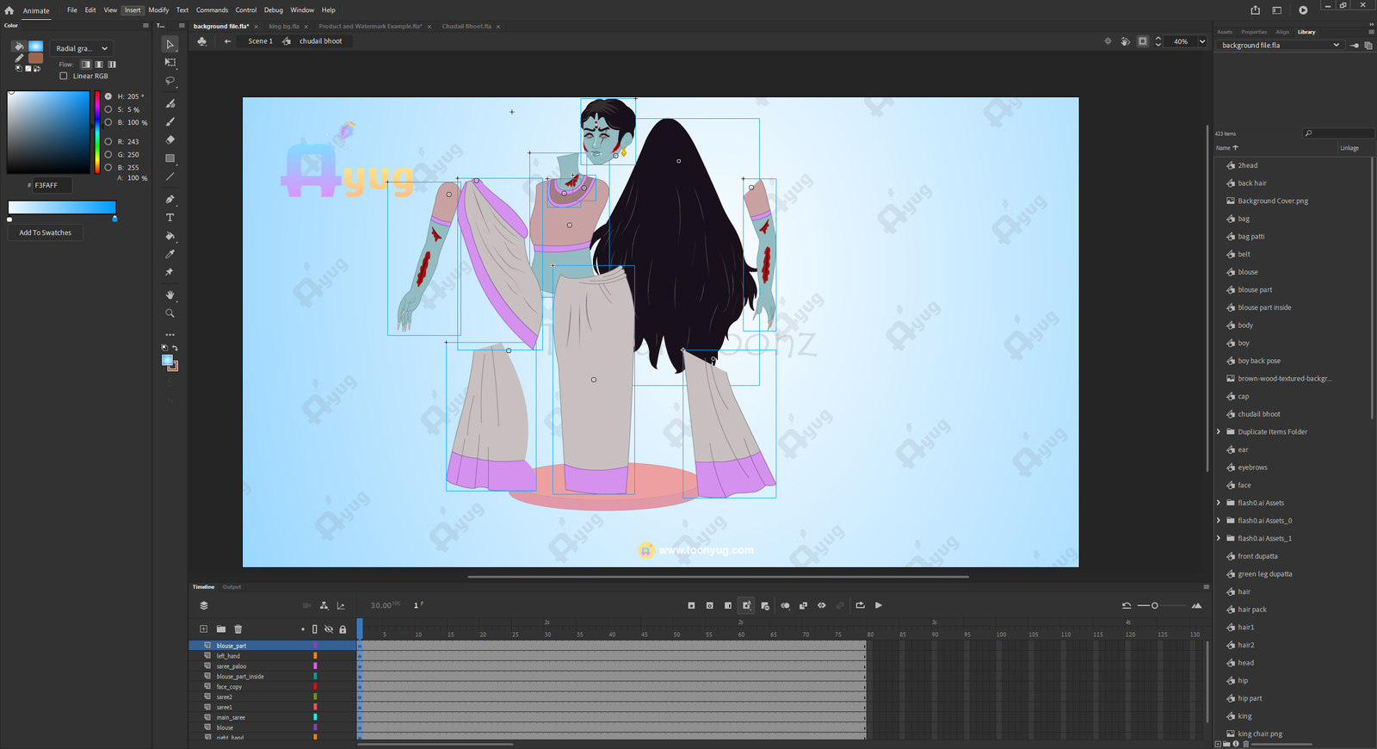Choose the Zoom magnifier tool
This screenshot has width=1377, height=749.
170,313
